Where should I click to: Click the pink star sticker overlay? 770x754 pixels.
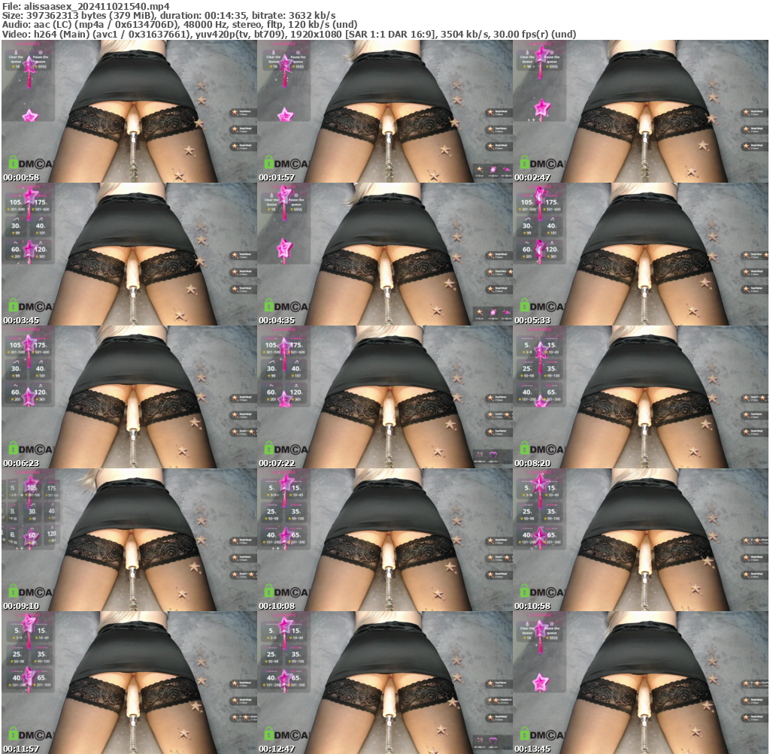point(30,115)
